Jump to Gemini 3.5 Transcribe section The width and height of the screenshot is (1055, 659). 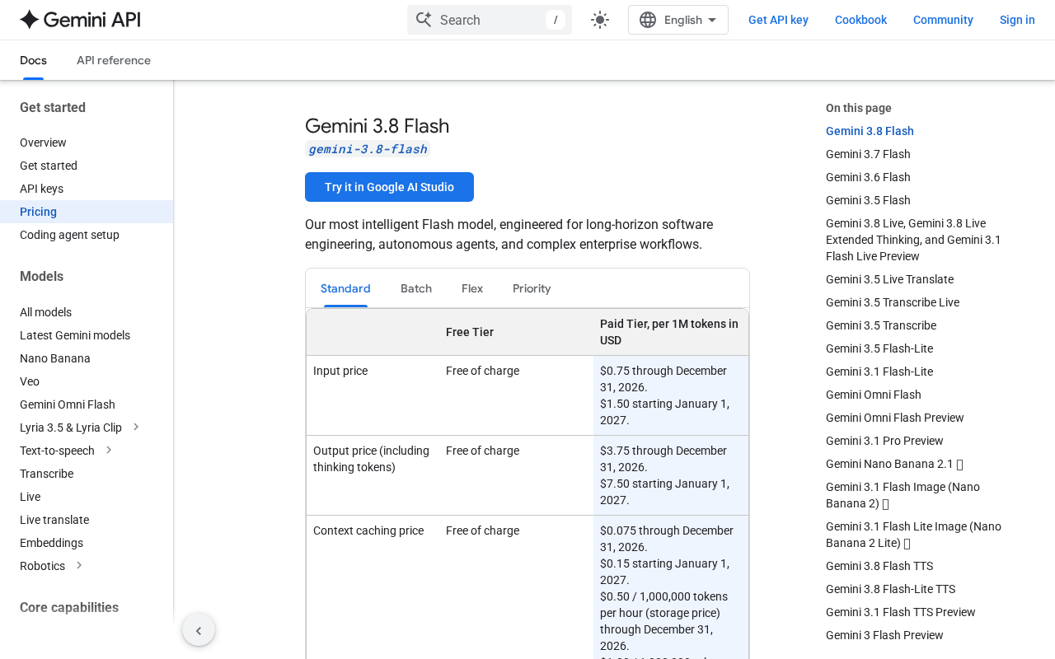tap(881, 325)
